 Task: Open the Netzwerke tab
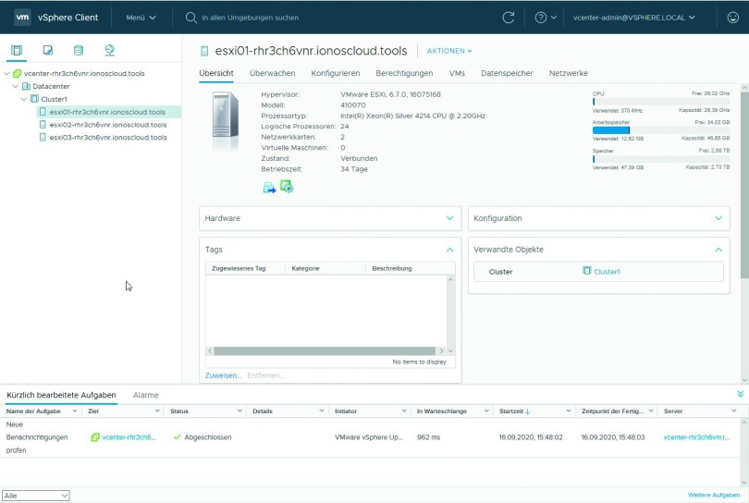569,73
